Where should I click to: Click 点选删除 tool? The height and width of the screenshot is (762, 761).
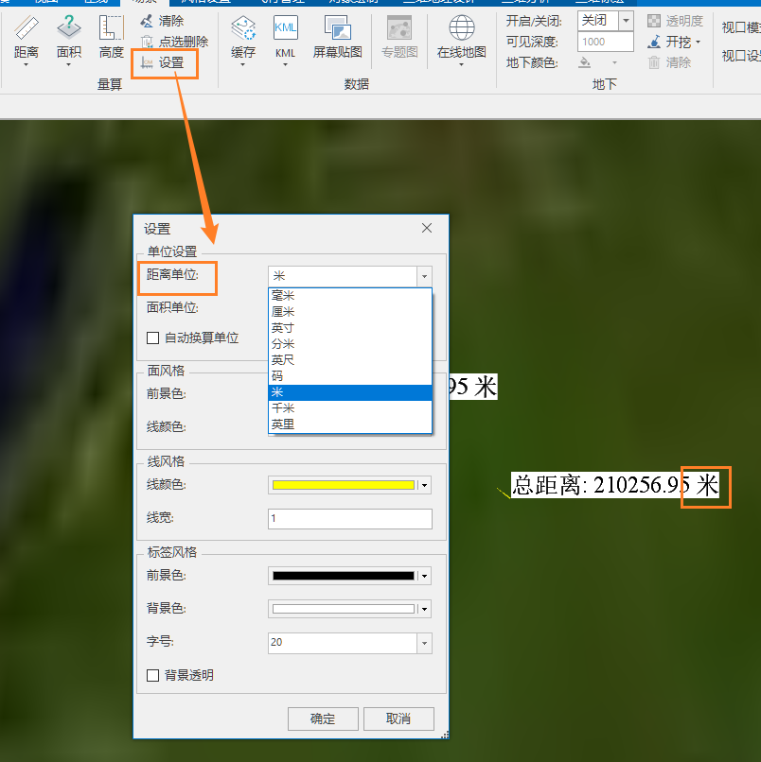click(174, 42)
